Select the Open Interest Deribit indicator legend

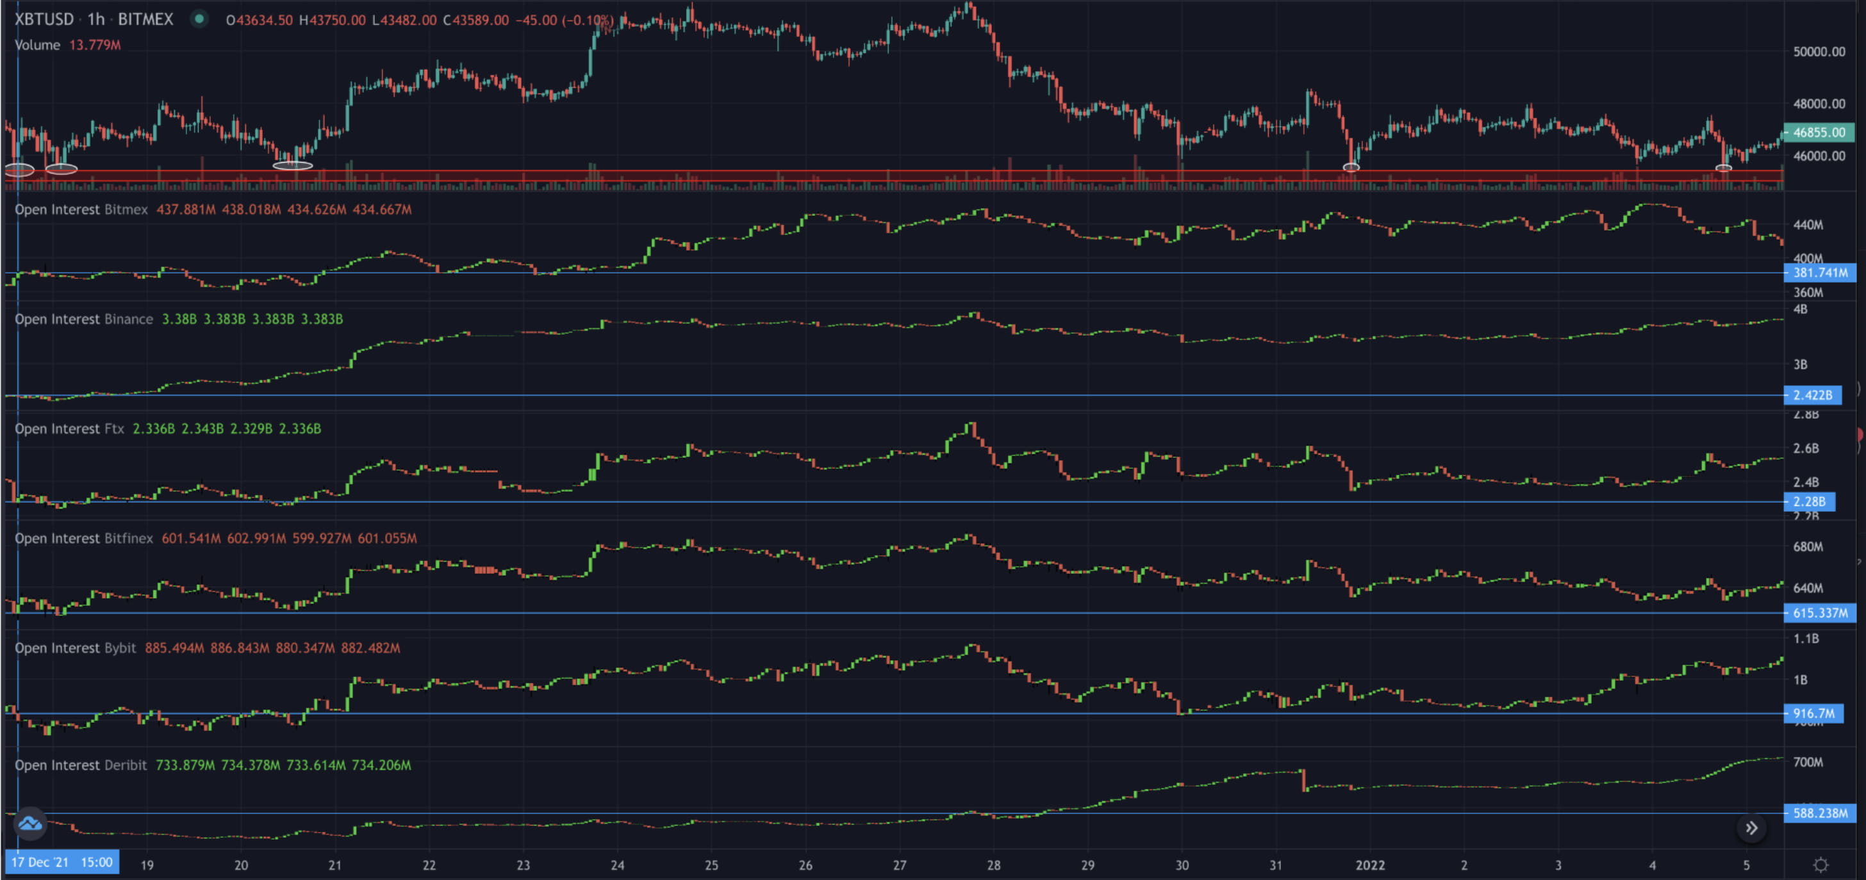point(81,765)
